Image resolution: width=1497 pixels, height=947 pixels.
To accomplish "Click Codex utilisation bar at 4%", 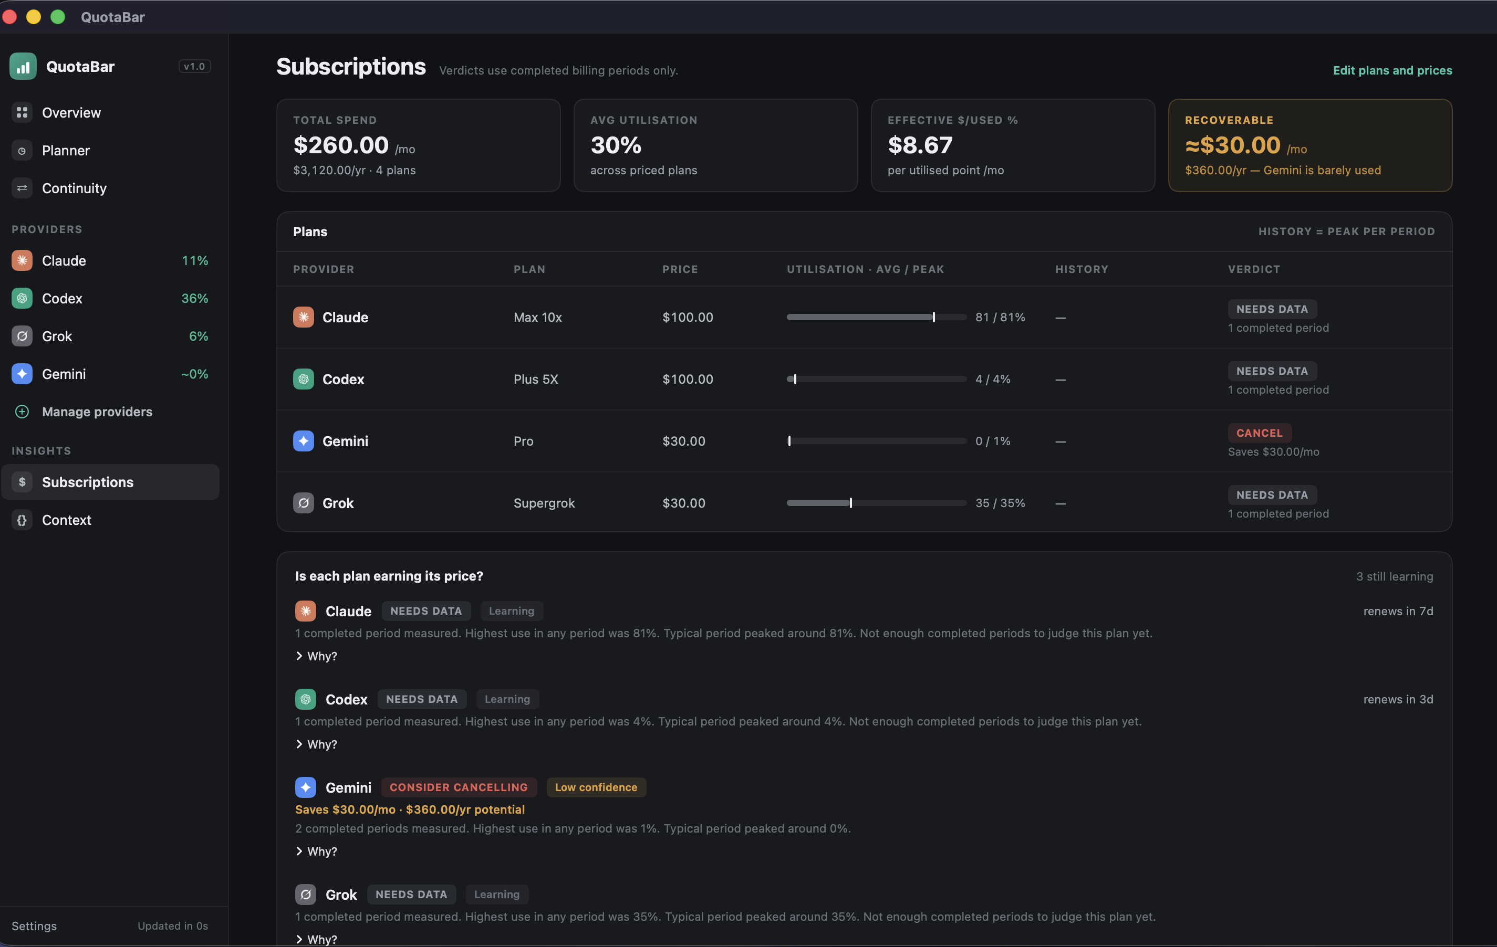I will point(876,379).
